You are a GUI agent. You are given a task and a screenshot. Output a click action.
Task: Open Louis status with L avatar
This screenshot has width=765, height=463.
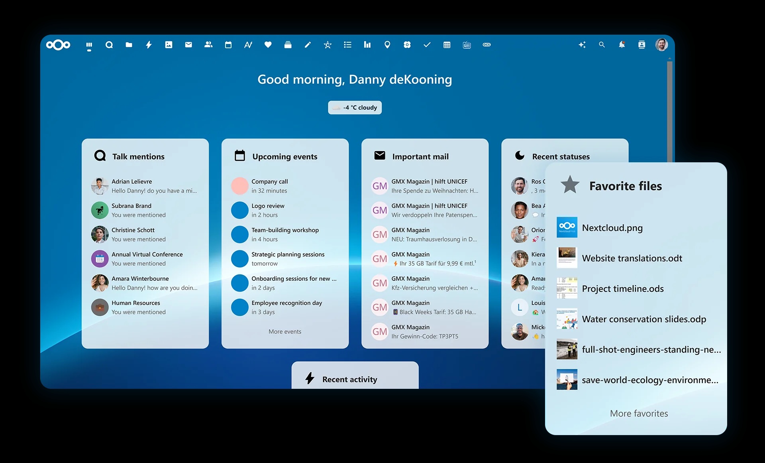[528, 307]
